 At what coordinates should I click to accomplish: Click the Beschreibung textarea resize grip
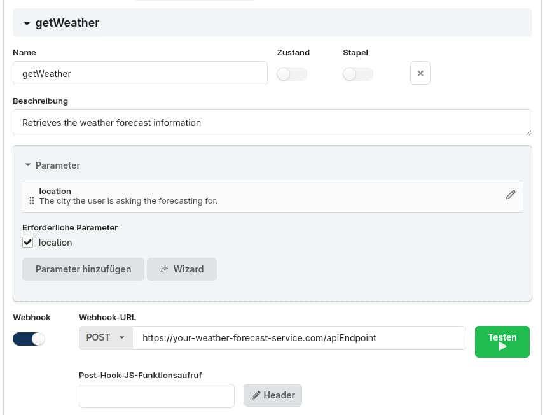(x=528, y=132)
